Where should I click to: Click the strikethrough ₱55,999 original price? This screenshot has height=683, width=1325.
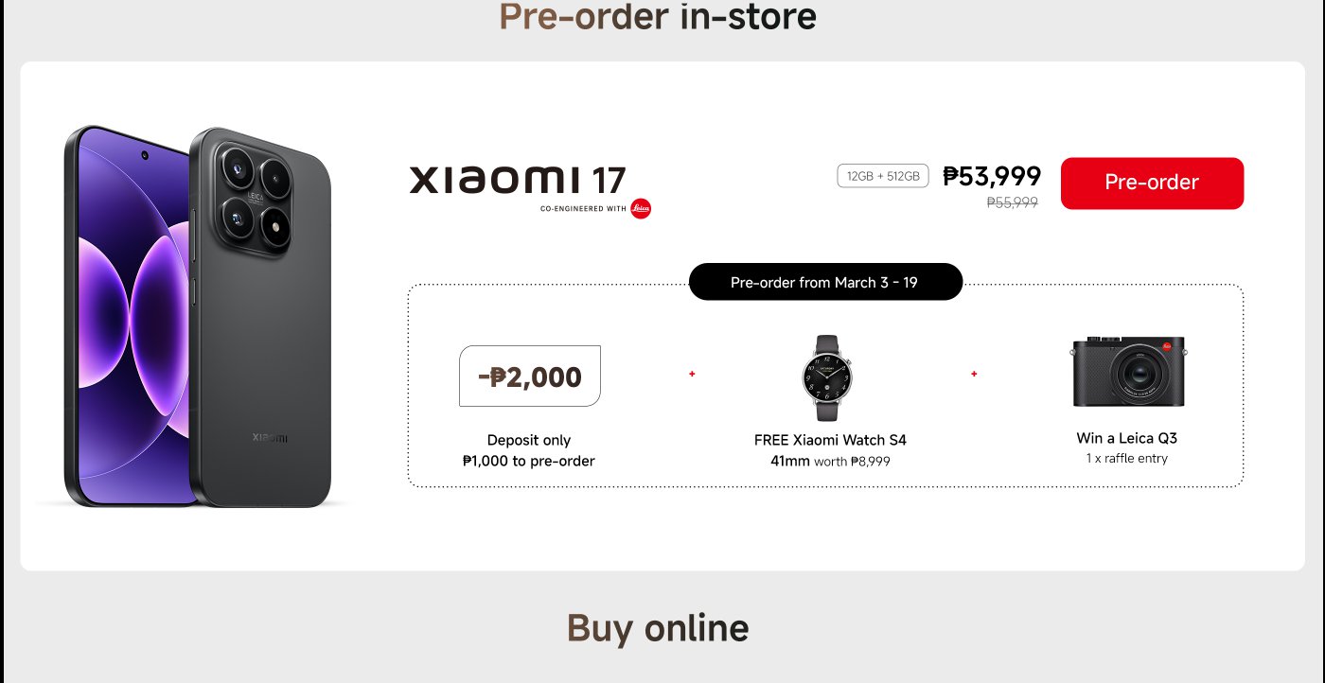[x=1009, y=201]
